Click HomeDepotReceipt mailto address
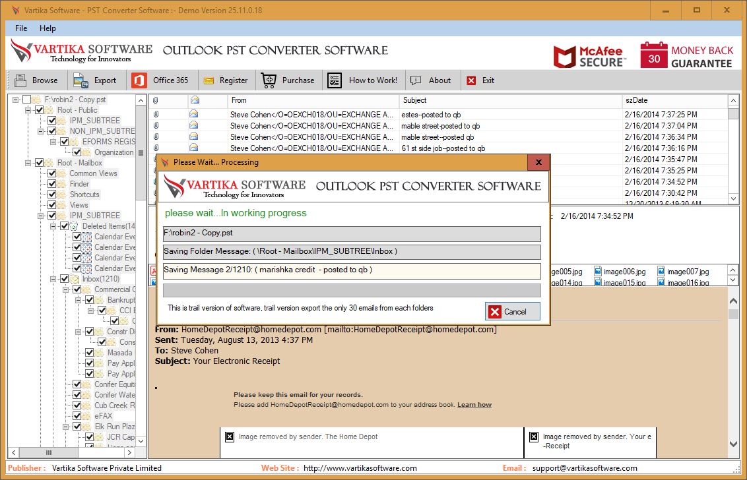 click(410, 330)
